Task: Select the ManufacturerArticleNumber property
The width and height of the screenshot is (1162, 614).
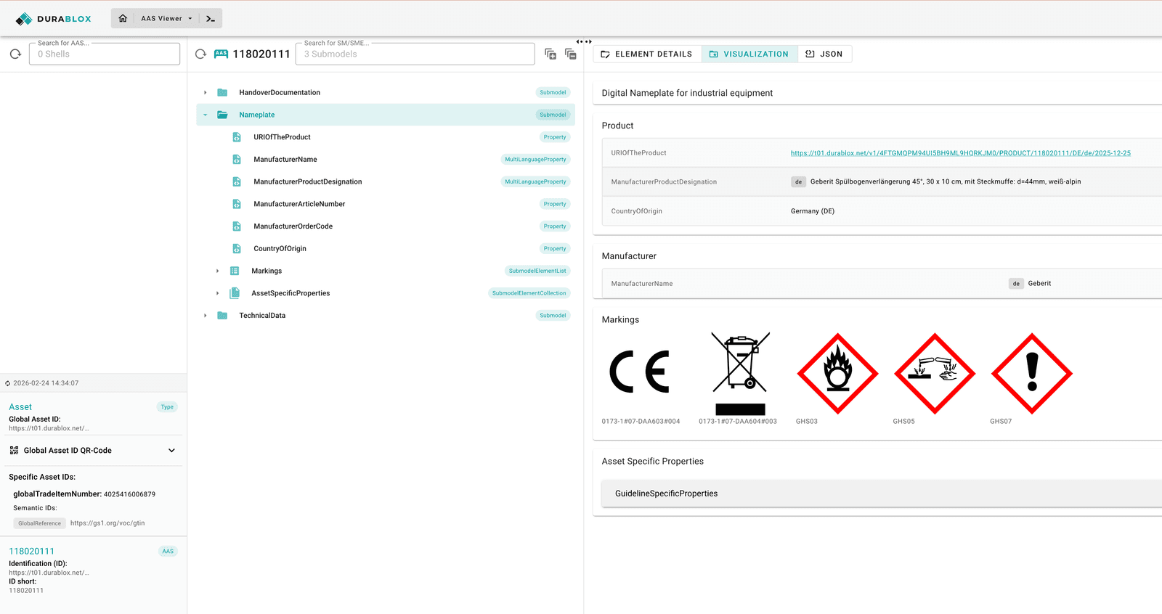Action: (x=299, y=204)
